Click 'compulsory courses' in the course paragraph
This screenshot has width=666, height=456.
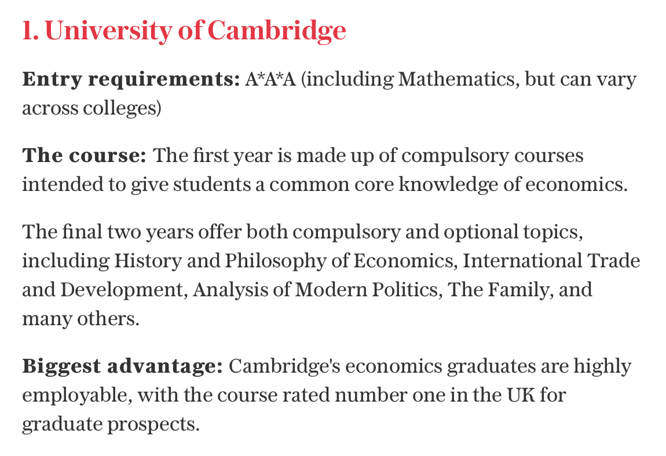click(x=492, y=156)
